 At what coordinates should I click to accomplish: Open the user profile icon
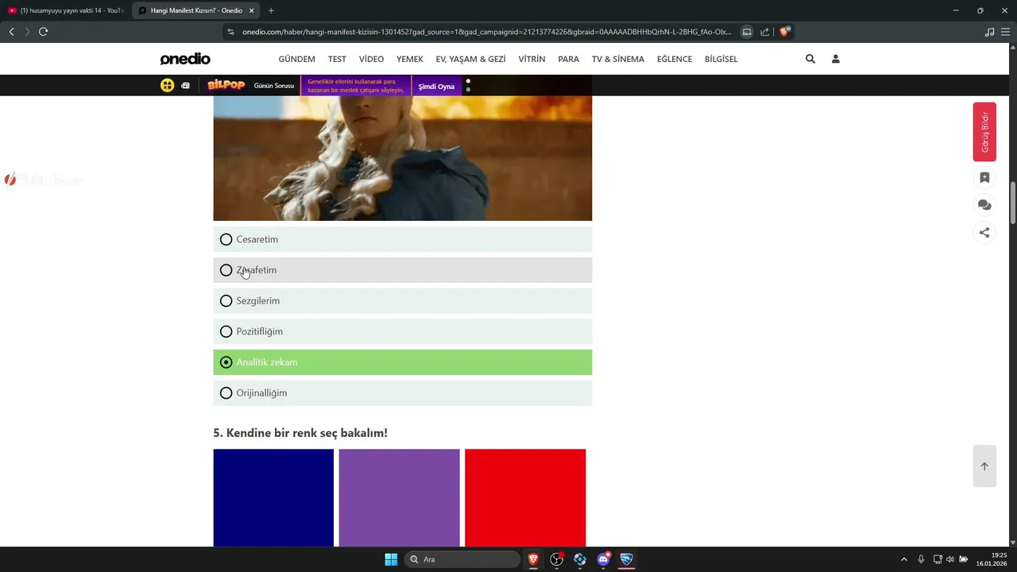tap(836, 59)
